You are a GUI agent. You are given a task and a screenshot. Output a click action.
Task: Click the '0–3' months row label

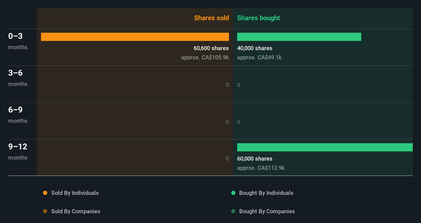(x=15, y=36)
